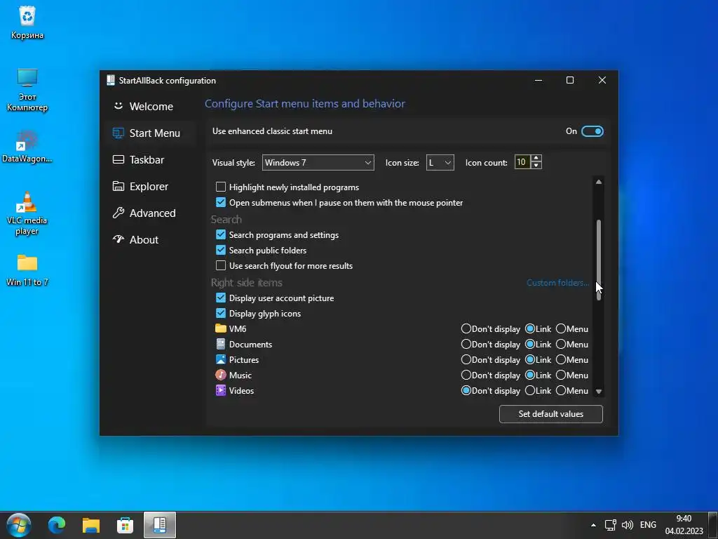Select the Win 11 to 7 folder

click(x=27, y=270)
